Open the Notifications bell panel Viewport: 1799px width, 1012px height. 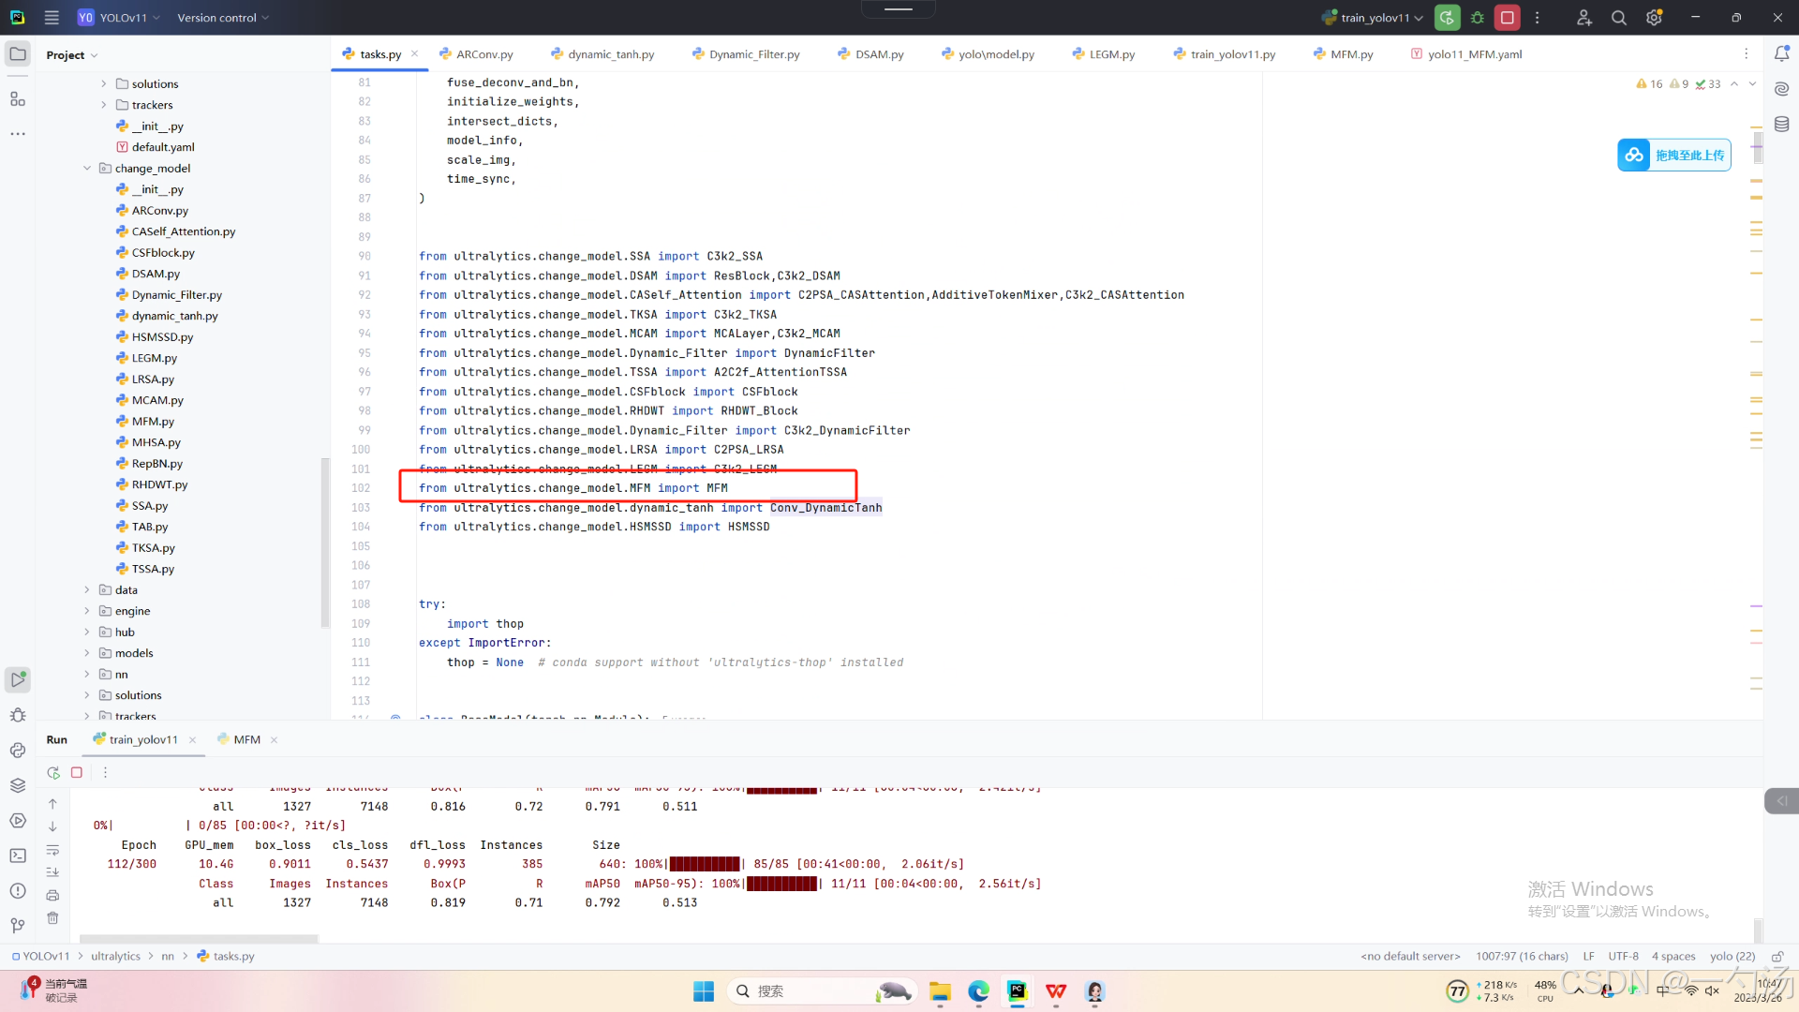[1781, 54]
